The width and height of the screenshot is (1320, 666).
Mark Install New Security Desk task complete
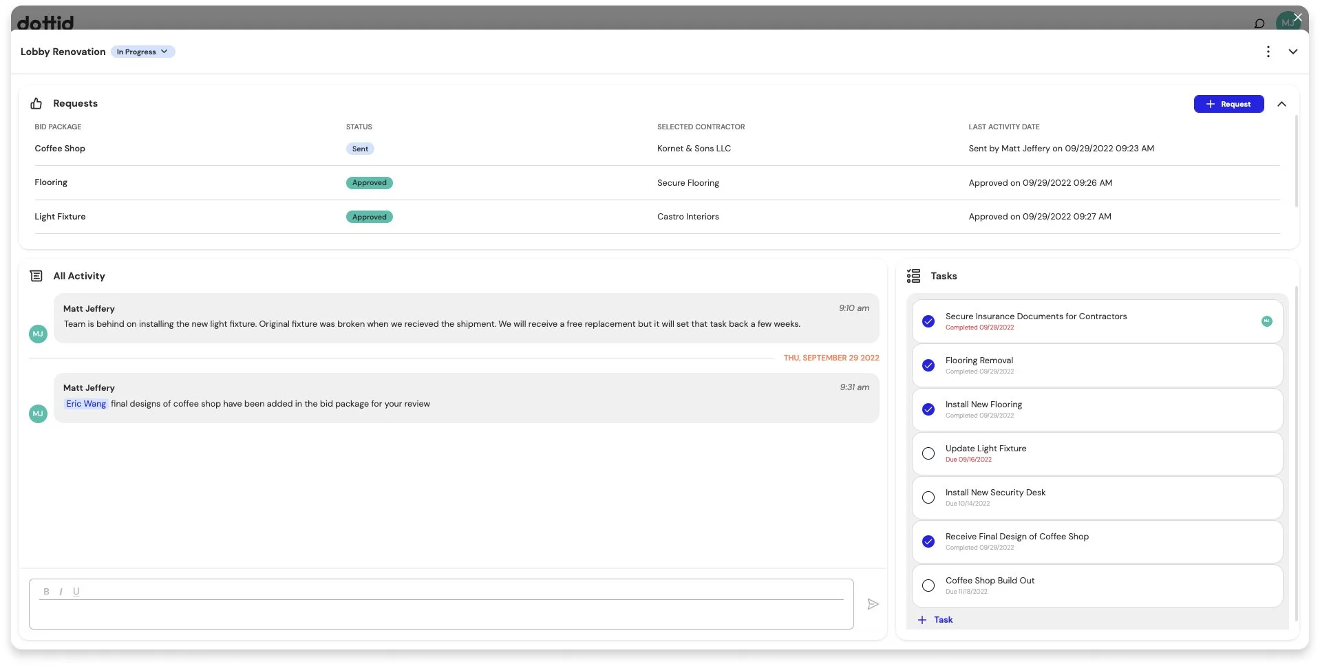(928, 497)
